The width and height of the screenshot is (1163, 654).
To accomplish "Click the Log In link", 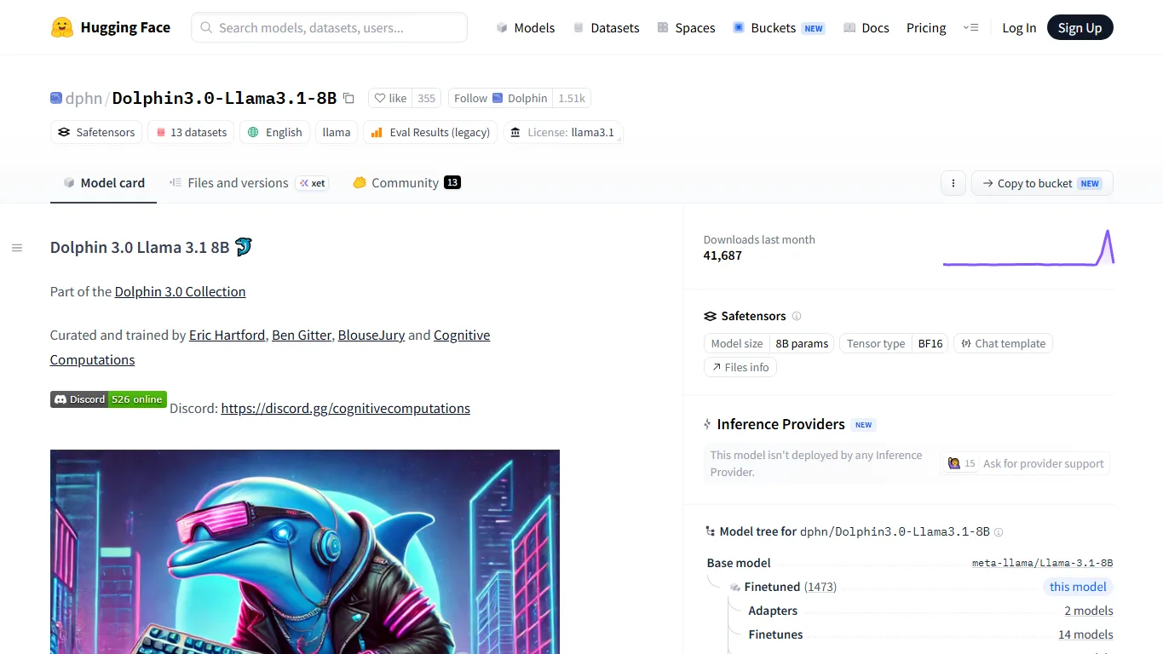I will tap(1019, 28).
